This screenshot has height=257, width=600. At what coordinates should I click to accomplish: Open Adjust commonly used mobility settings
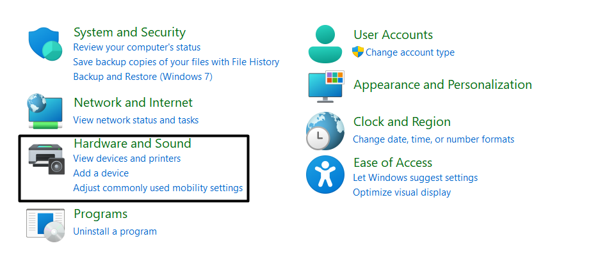pyautogui.click(x=158, y=188)
